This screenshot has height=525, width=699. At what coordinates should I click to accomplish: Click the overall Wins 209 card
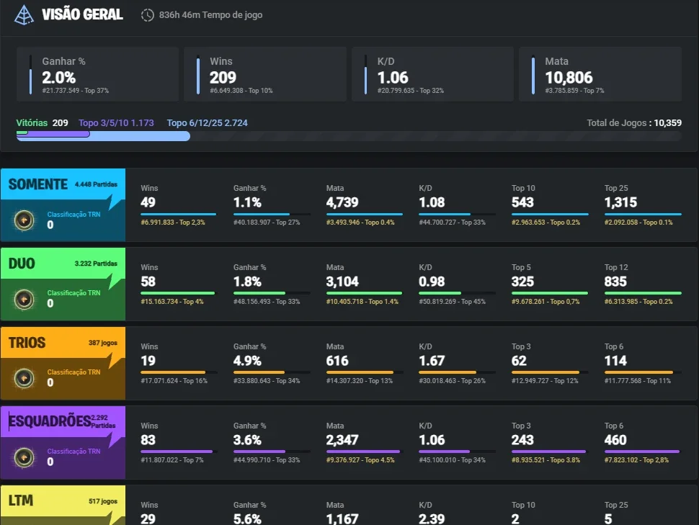[265, 74]
